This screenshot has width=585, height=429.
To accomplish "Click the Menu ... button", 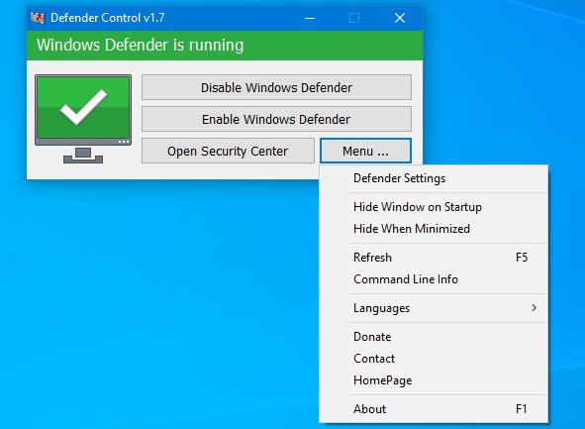I will [365, 151].
